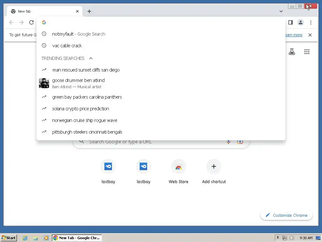This screenshot has width=322, height=242.
Task: Launch Internet Explorer from the taskbar
Action: tap(25, 238)
